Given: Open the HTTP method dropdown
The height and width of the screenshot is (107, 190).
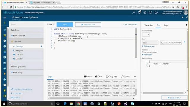Looking at the screenshot, I should pos(146,34).
